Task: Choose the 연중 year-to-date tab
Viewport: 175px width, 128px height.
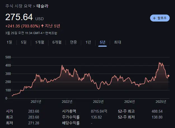Action: tap(73, 42)
